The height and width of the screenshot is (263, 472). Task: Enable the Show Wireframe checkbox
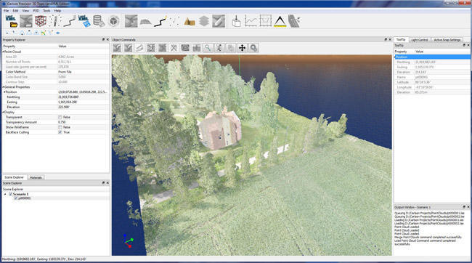[x=60, y=127]
